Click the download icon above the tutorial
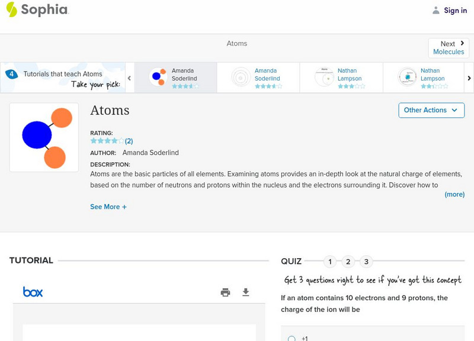This screenshot has height=341, width=474. click(x=245, y=292)
